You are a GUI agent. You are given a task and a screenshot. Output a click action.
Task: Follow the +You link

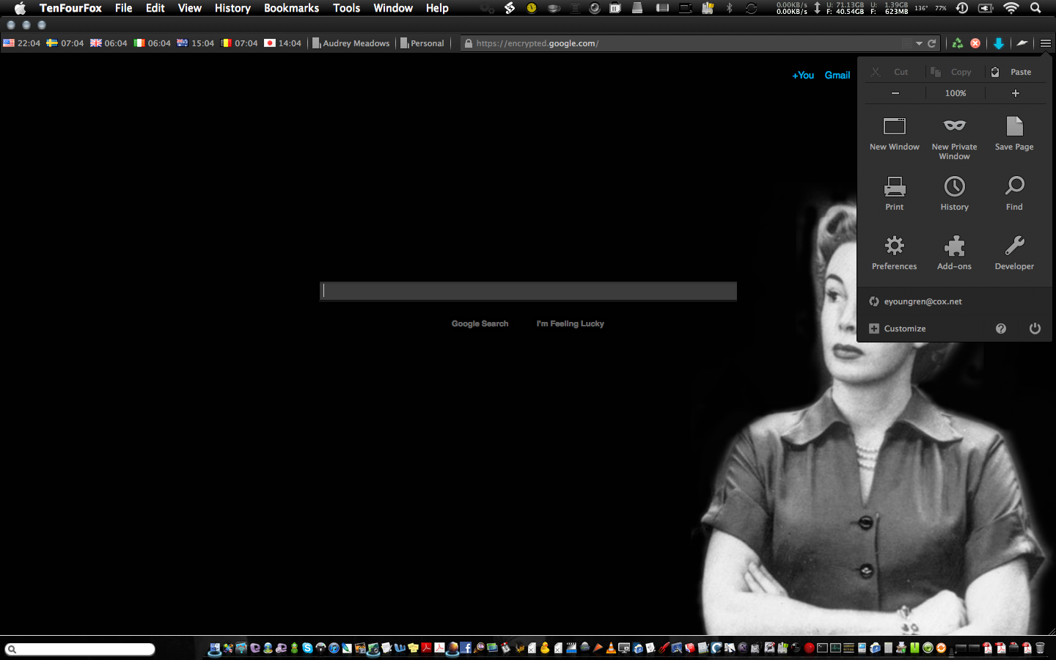point(803,76)
